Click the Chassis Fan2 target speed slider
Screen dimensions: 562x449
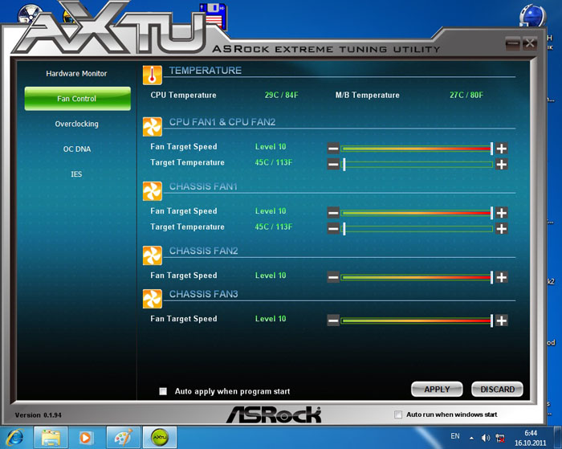point(417,277)
